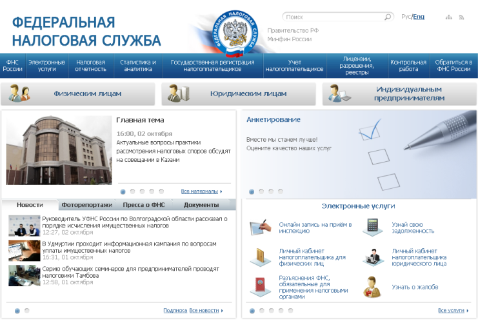The height and width of the screenshot is (321, 478).
Task: Switch to the Документы tab
Action: click(x=201, y=205)
